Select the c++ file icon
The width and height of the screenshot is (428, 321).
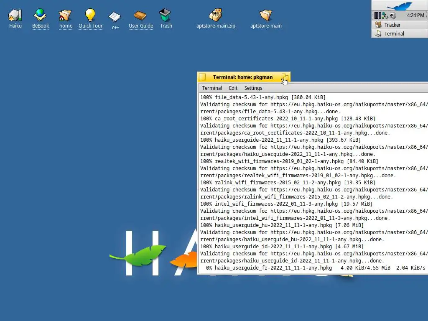115,17
